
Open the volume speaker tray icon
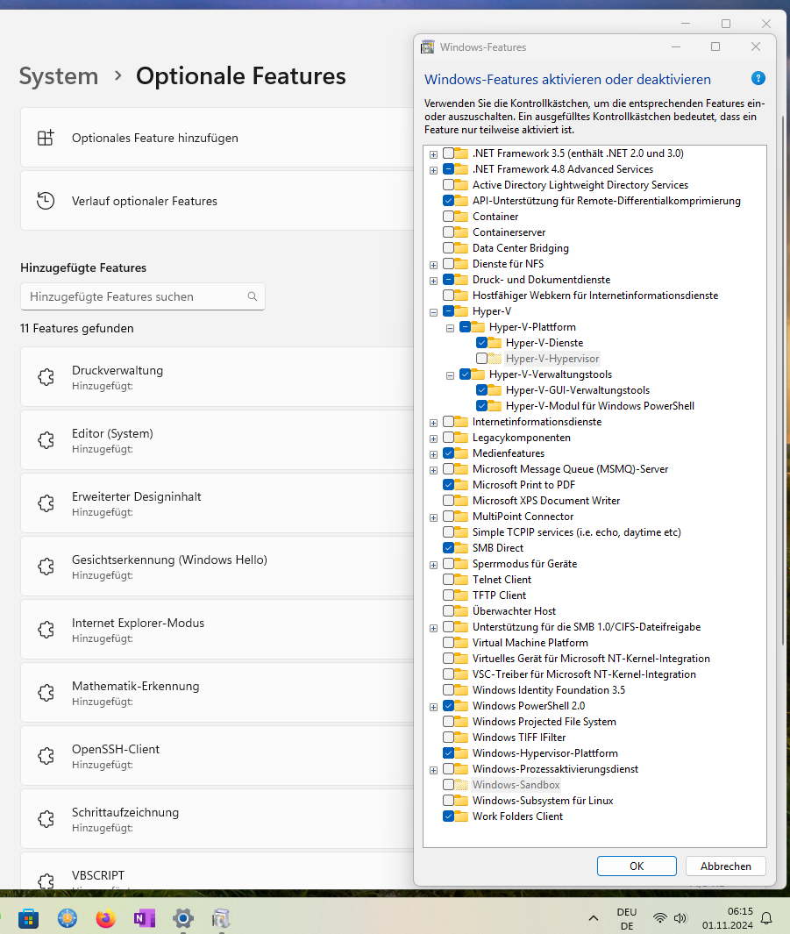pos(680,918)
